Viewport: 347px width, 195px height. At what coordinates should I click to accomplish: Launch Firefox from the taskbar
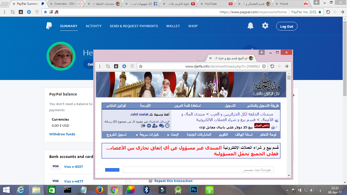(99, 190)
